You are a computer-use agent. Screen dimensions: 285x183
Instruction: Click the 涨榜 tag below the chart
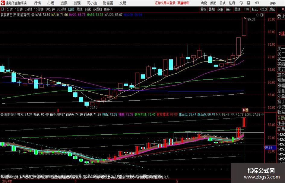[245, 110]
